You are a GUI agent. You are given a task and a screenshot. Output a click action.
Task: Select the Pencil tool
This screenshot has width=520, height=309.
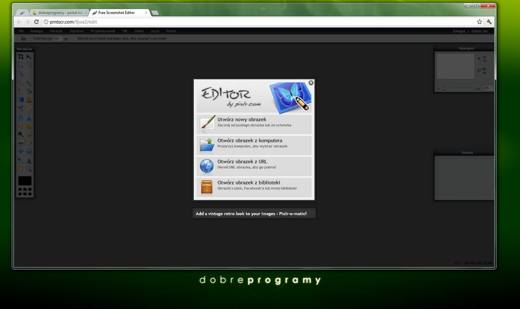[21, 83]
